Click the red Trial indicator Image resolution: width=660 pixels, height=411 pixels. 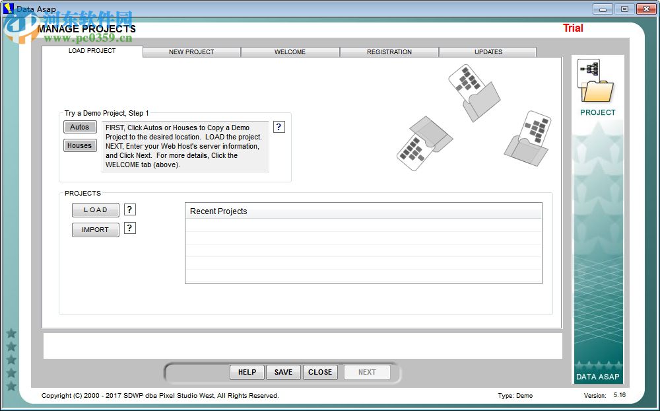[572, 28]
